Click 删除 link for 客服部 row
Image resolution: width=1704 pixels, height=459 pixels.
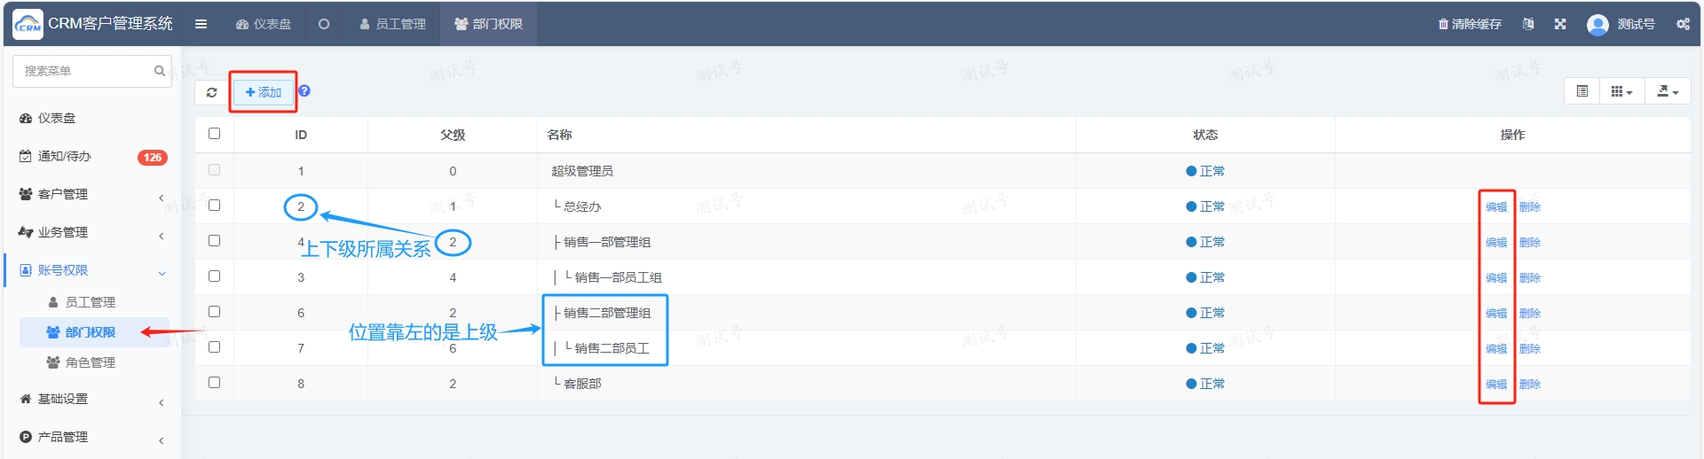point(1530,384)
